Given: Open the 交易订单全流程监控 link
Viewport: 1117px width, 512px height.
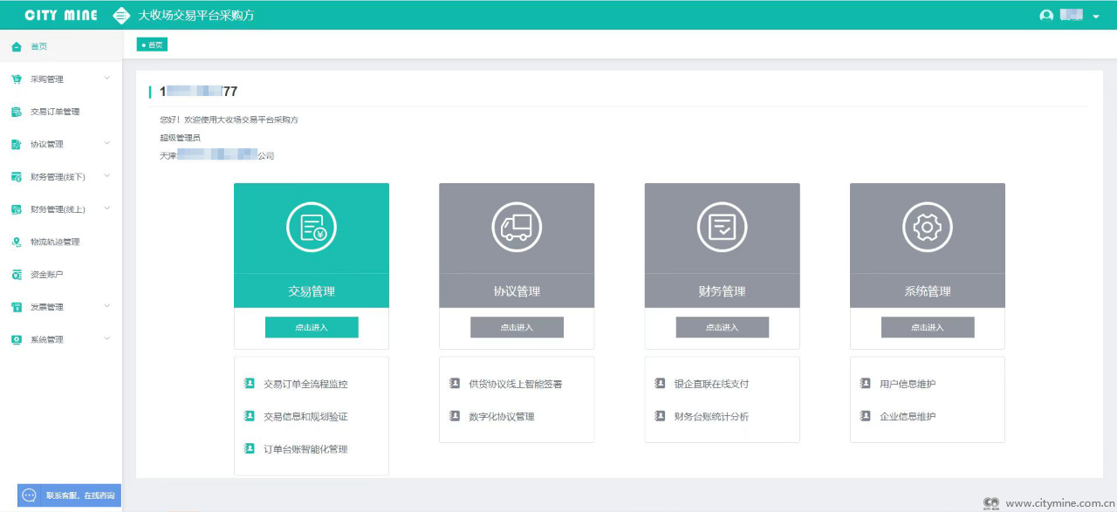Looking at the screenshot, I should (x=305, y=384).
